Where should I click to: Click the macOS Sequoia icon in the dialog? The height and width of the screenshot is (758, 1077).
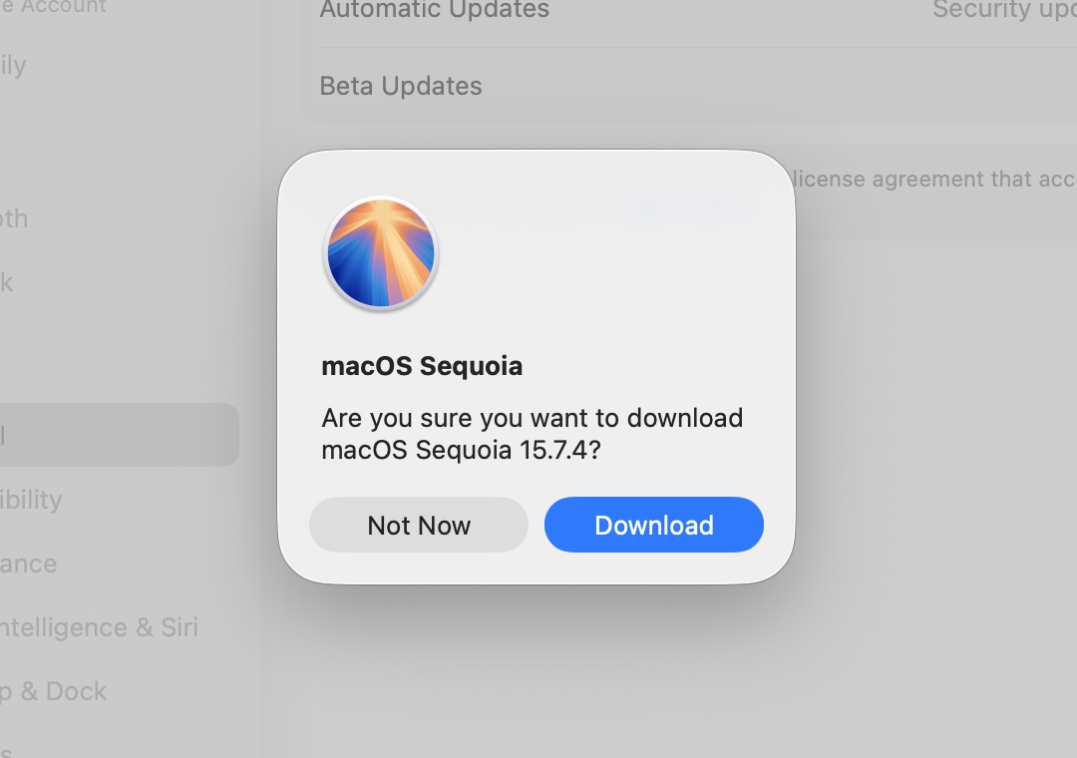click(381, 253)
